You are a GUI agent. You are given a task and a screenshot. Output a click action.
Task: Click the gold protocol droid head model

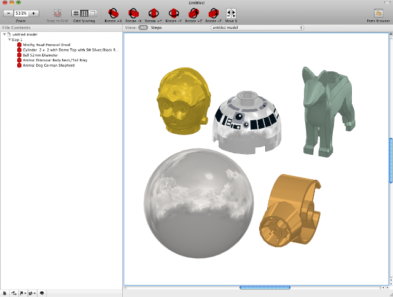183,100
